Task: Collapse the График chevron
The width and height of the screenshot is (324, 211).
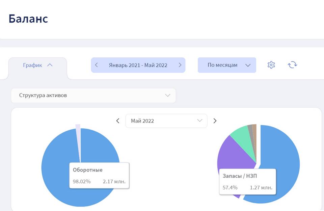Action: pos(50,65)
